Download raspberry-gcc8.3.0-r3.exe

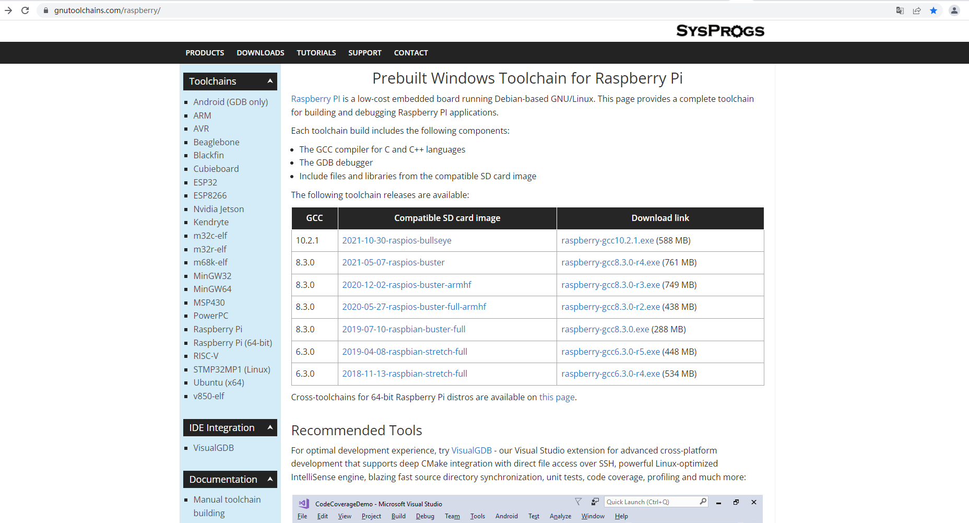coord(610,285)
